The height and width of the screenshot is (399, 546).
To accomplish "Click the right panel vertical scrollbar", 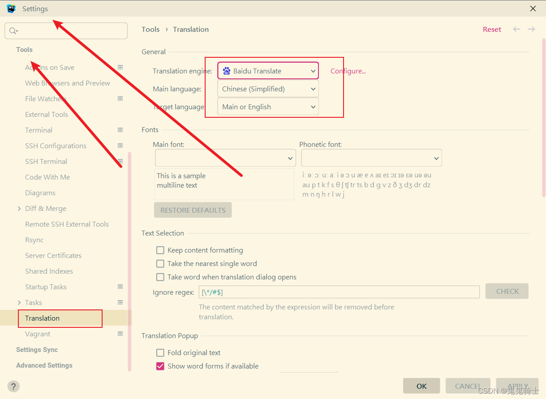I will (544, 117).
